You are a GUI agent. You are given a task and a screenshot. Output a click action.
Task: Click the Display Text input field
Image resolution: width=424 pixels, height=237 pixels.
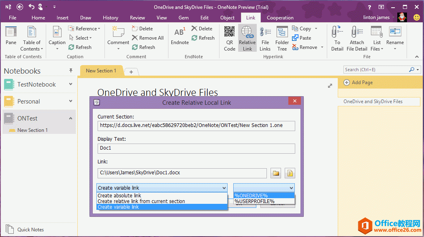click(196, 148)
